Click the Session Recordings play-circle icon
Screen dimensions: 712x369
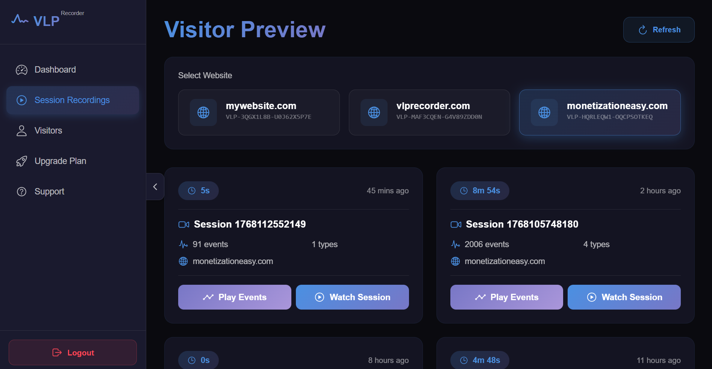21,100
